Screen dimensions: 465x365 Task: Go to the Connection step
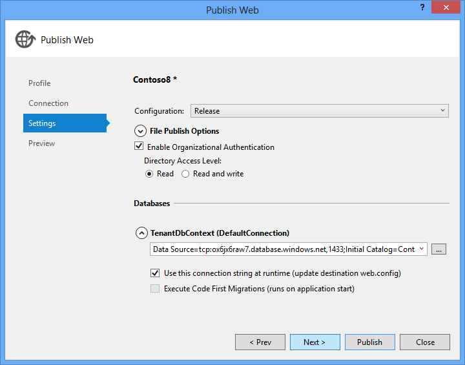(x=48, y=103)
